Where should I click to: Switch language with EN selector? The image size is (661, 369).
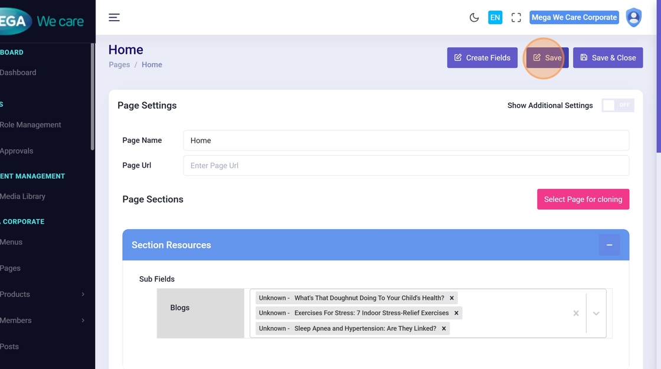click(x=495, y=18)
